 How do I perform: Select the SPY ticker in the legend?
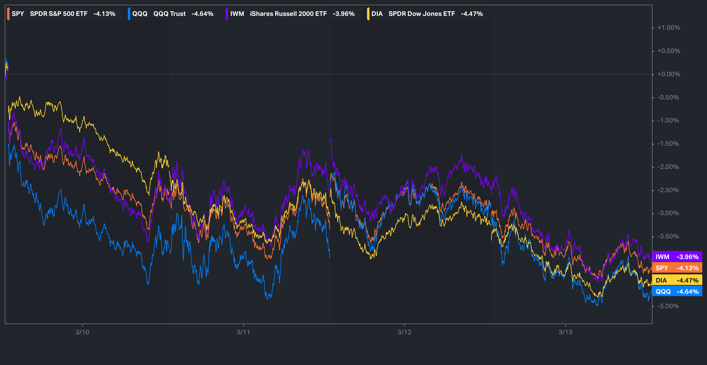click(18, 14)
